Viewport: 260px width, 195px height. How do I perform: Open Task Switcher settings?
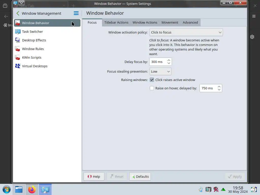pyautogui.click(x=47, y=31)
